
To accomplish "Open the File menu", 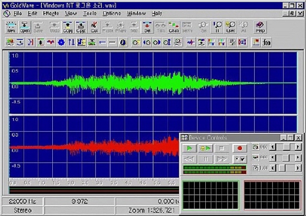I will coord(18,13).
